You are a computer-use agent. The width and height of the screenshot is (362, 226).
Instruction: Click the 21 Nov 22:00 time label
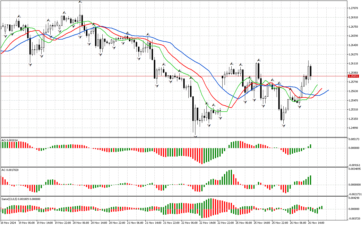(172, 223)
